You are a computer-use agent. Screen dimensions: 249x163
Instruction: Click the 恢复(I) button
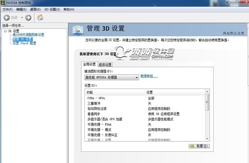coord(199,146)
